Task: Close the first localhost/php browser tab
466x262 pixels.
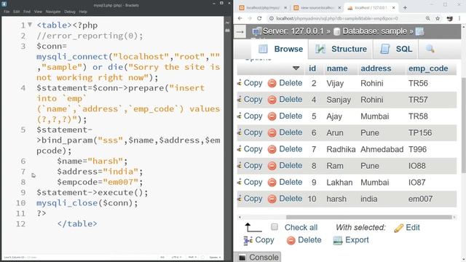Action: (285, 8)
